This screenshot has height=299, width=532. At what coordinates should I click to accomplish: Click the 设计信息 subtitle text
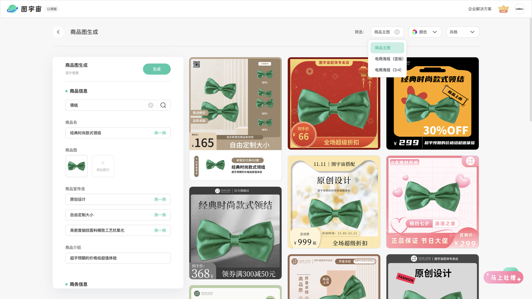[72, 73]
